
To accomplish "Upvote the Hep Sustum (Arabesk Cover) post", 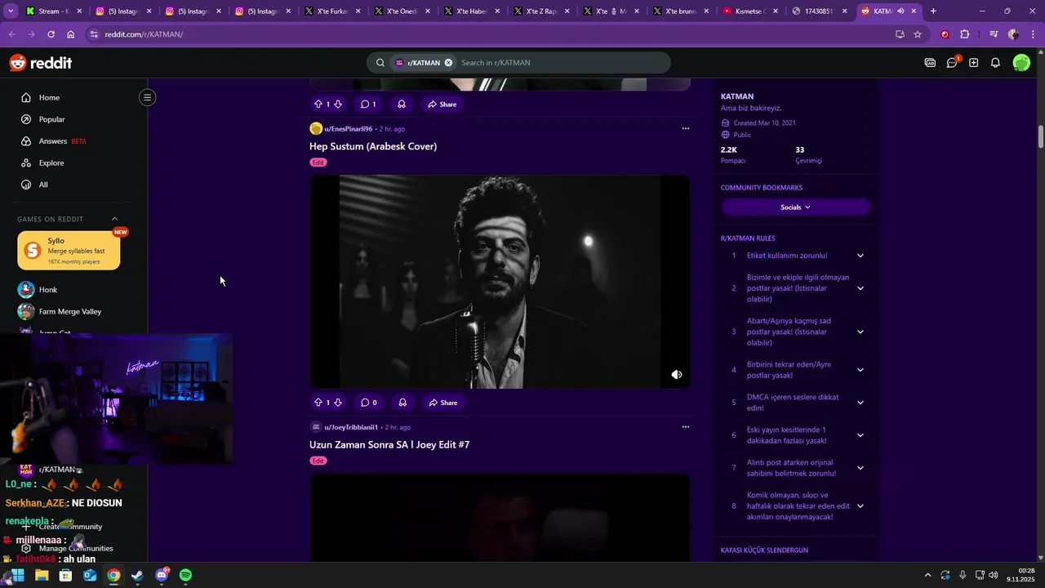I will [x=318, y=403].
